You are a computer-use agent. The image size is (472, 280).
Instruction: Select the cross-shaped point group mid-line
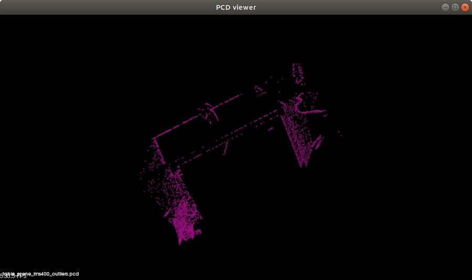point(209,112)
